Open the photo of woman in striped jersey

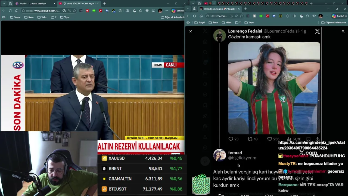click(274, 88)
